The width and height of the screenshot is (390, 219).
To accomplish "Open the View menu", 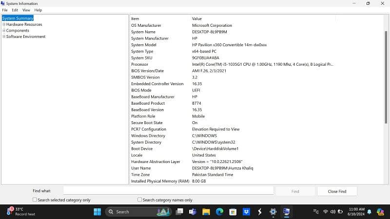I will (x=26, y=10).
